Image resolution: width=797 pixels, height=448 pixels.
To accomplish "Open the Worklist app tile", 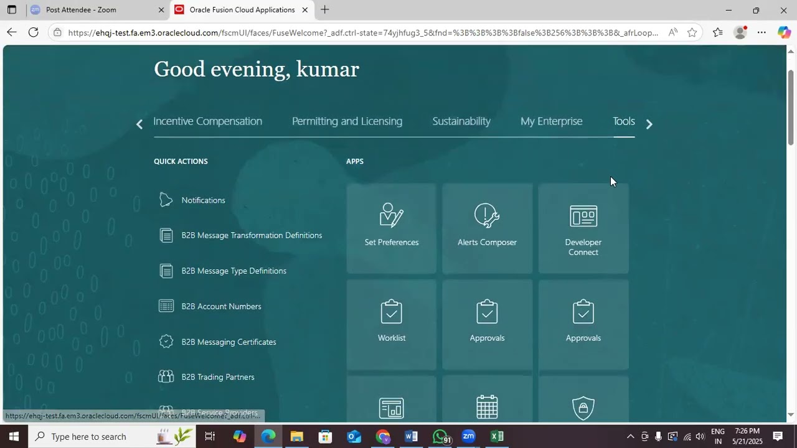I will [x=391, y=324].
